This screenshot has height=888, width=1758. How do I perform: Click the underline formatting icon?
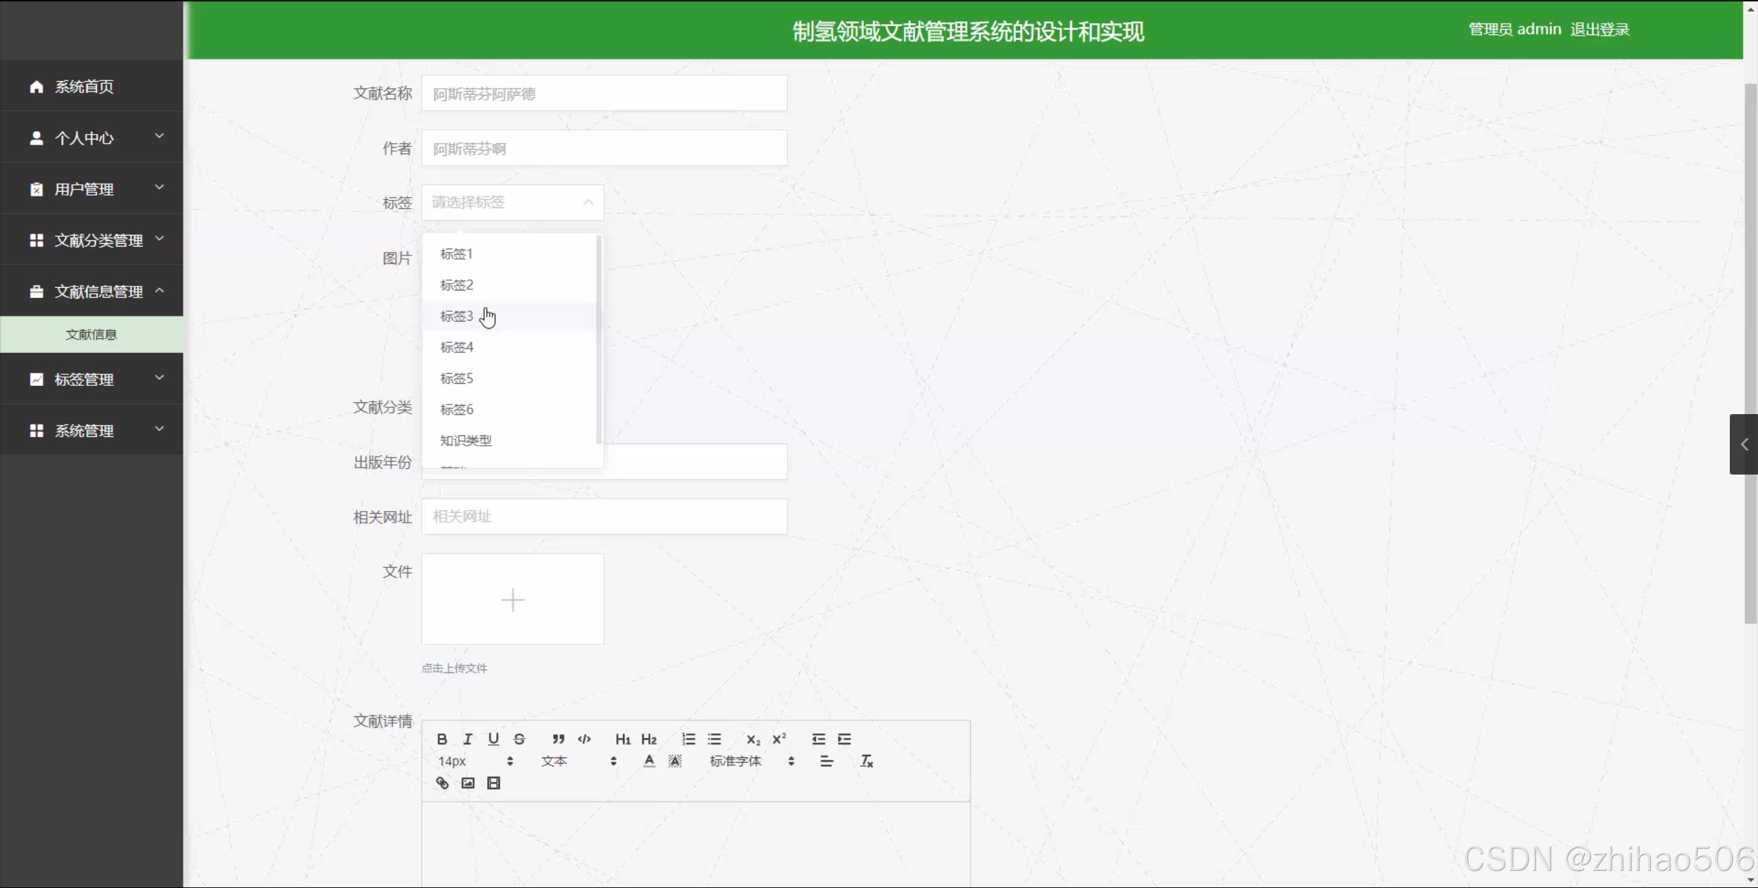[x=493, y=739]
